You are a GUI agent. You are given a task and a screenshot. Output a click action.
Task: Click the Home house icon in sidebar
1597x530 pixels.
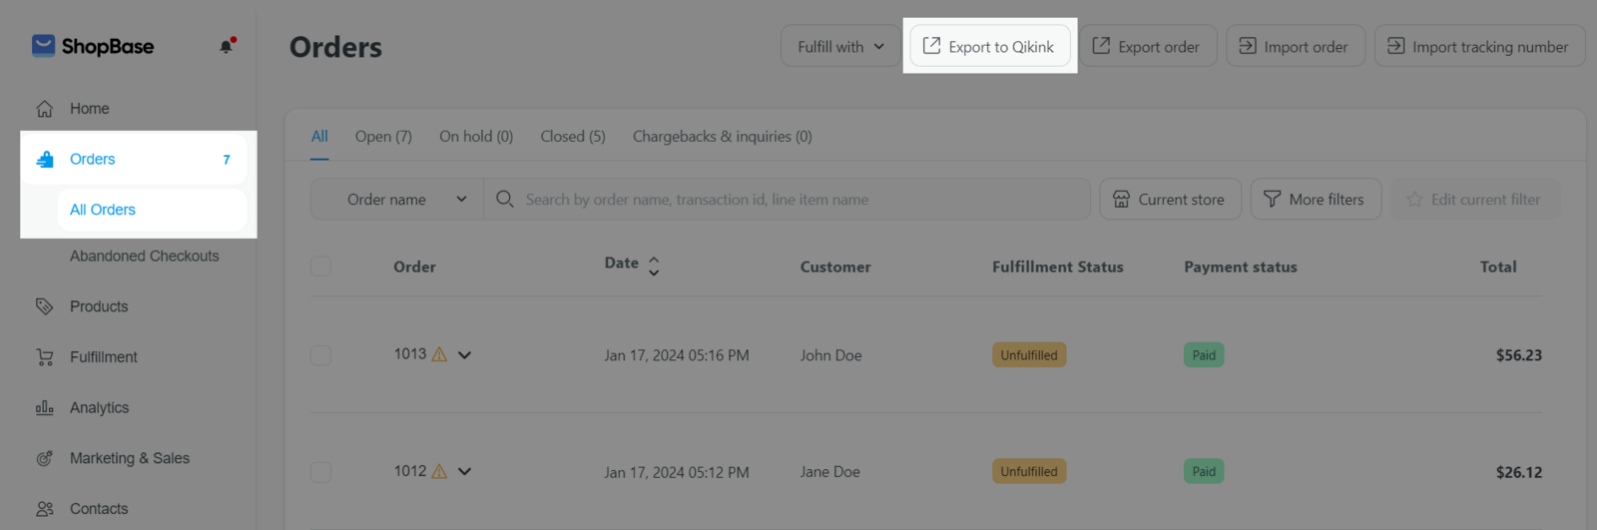point(45,109)
